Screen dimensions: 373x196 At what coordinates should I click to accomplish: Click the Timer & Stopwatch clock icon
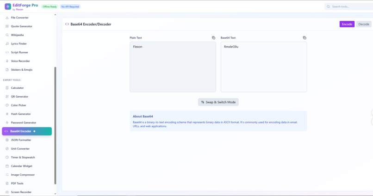coord(7,157)
